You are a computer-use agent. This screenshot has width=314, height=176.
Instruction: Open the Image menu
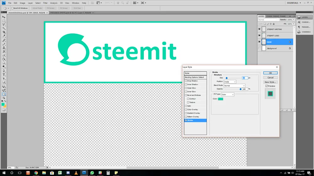[x=22, y=3]
